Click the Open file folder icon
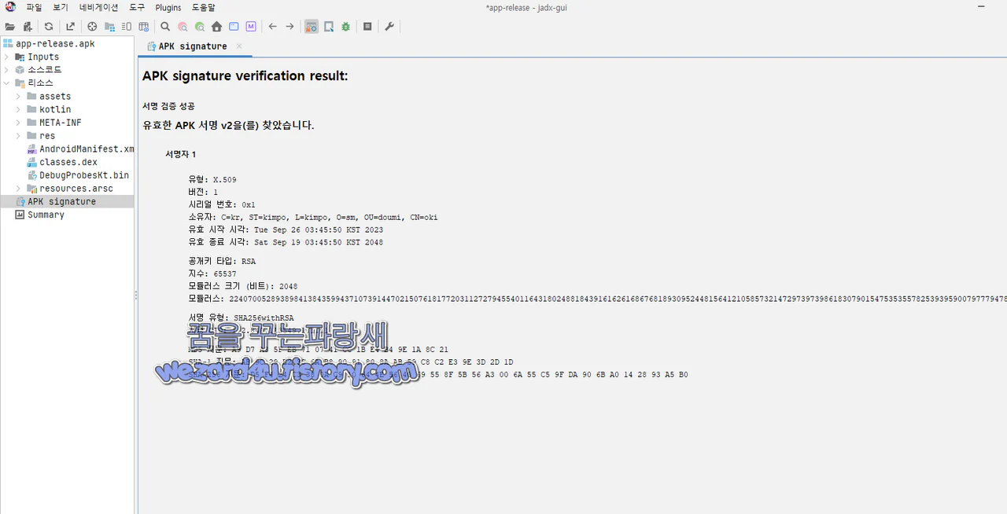 click(10, 27)
